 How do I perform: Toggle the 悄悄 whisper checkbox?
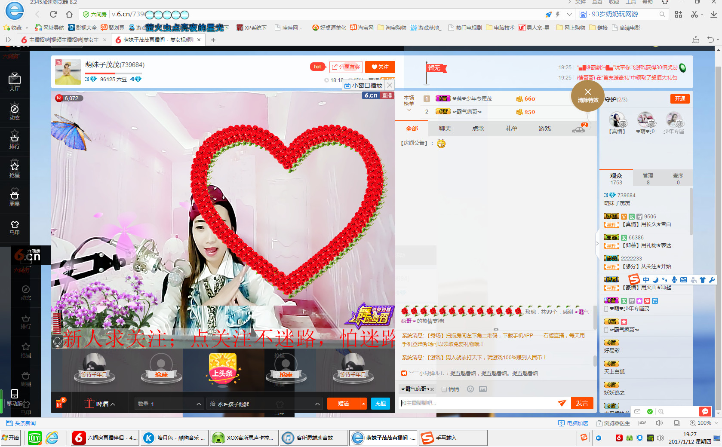[x=444, y=389]
